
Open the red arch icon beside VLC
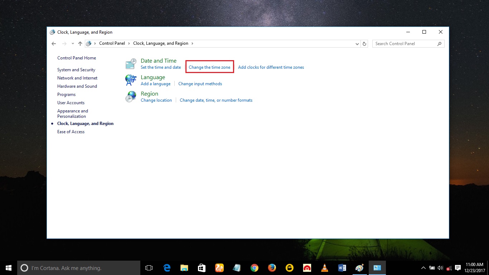click(307, 268)
